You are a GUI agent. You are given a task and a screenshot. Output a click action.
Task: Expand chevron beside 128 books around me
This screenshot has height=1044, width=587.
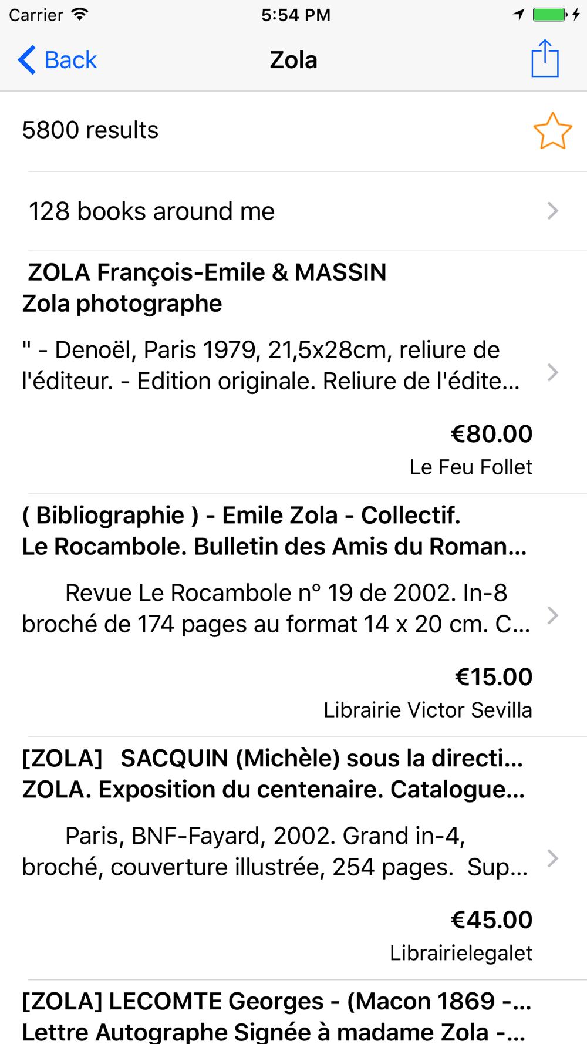pyautogui.click(x=552, y=211)
